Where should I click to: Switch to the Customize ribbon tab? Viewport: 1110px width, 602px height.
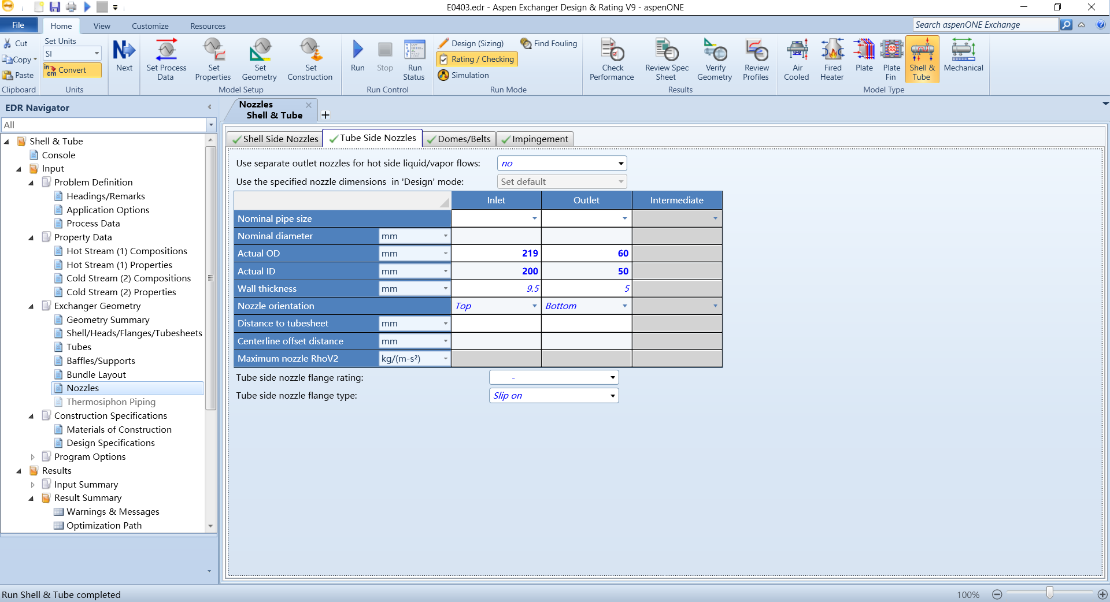(x=150, y=26)
